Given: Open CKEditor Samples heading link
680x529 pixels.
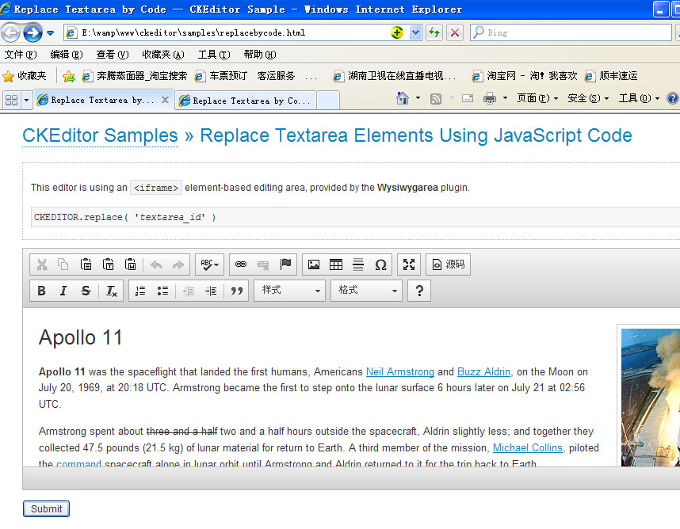Looking at the screenshot, I should [100, 135].
